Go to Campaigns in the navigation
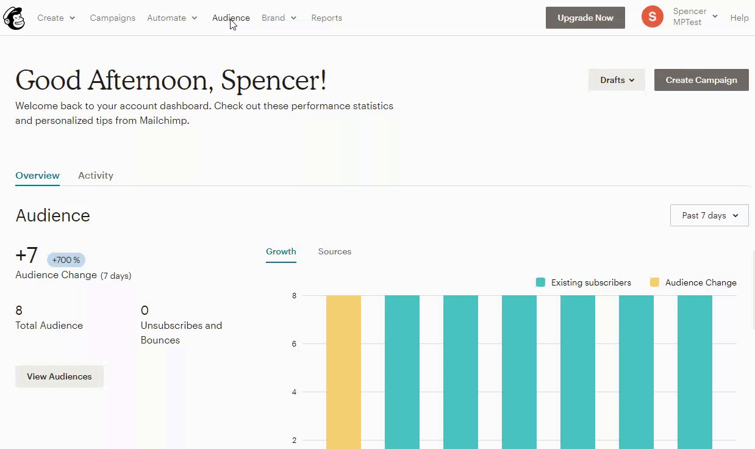The width and height of the screenshot is (755, 449). tap(113, 18)
